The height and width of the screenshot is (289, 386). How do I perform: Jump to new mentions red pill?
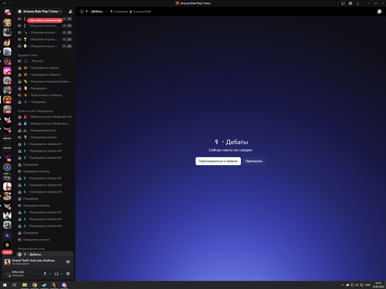(45, 20)
